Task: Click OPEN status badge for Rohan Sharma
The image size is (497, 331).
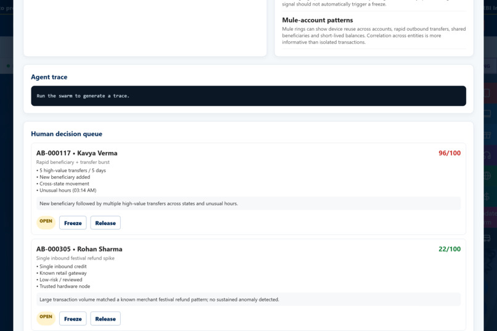Action: coord(46,317)
